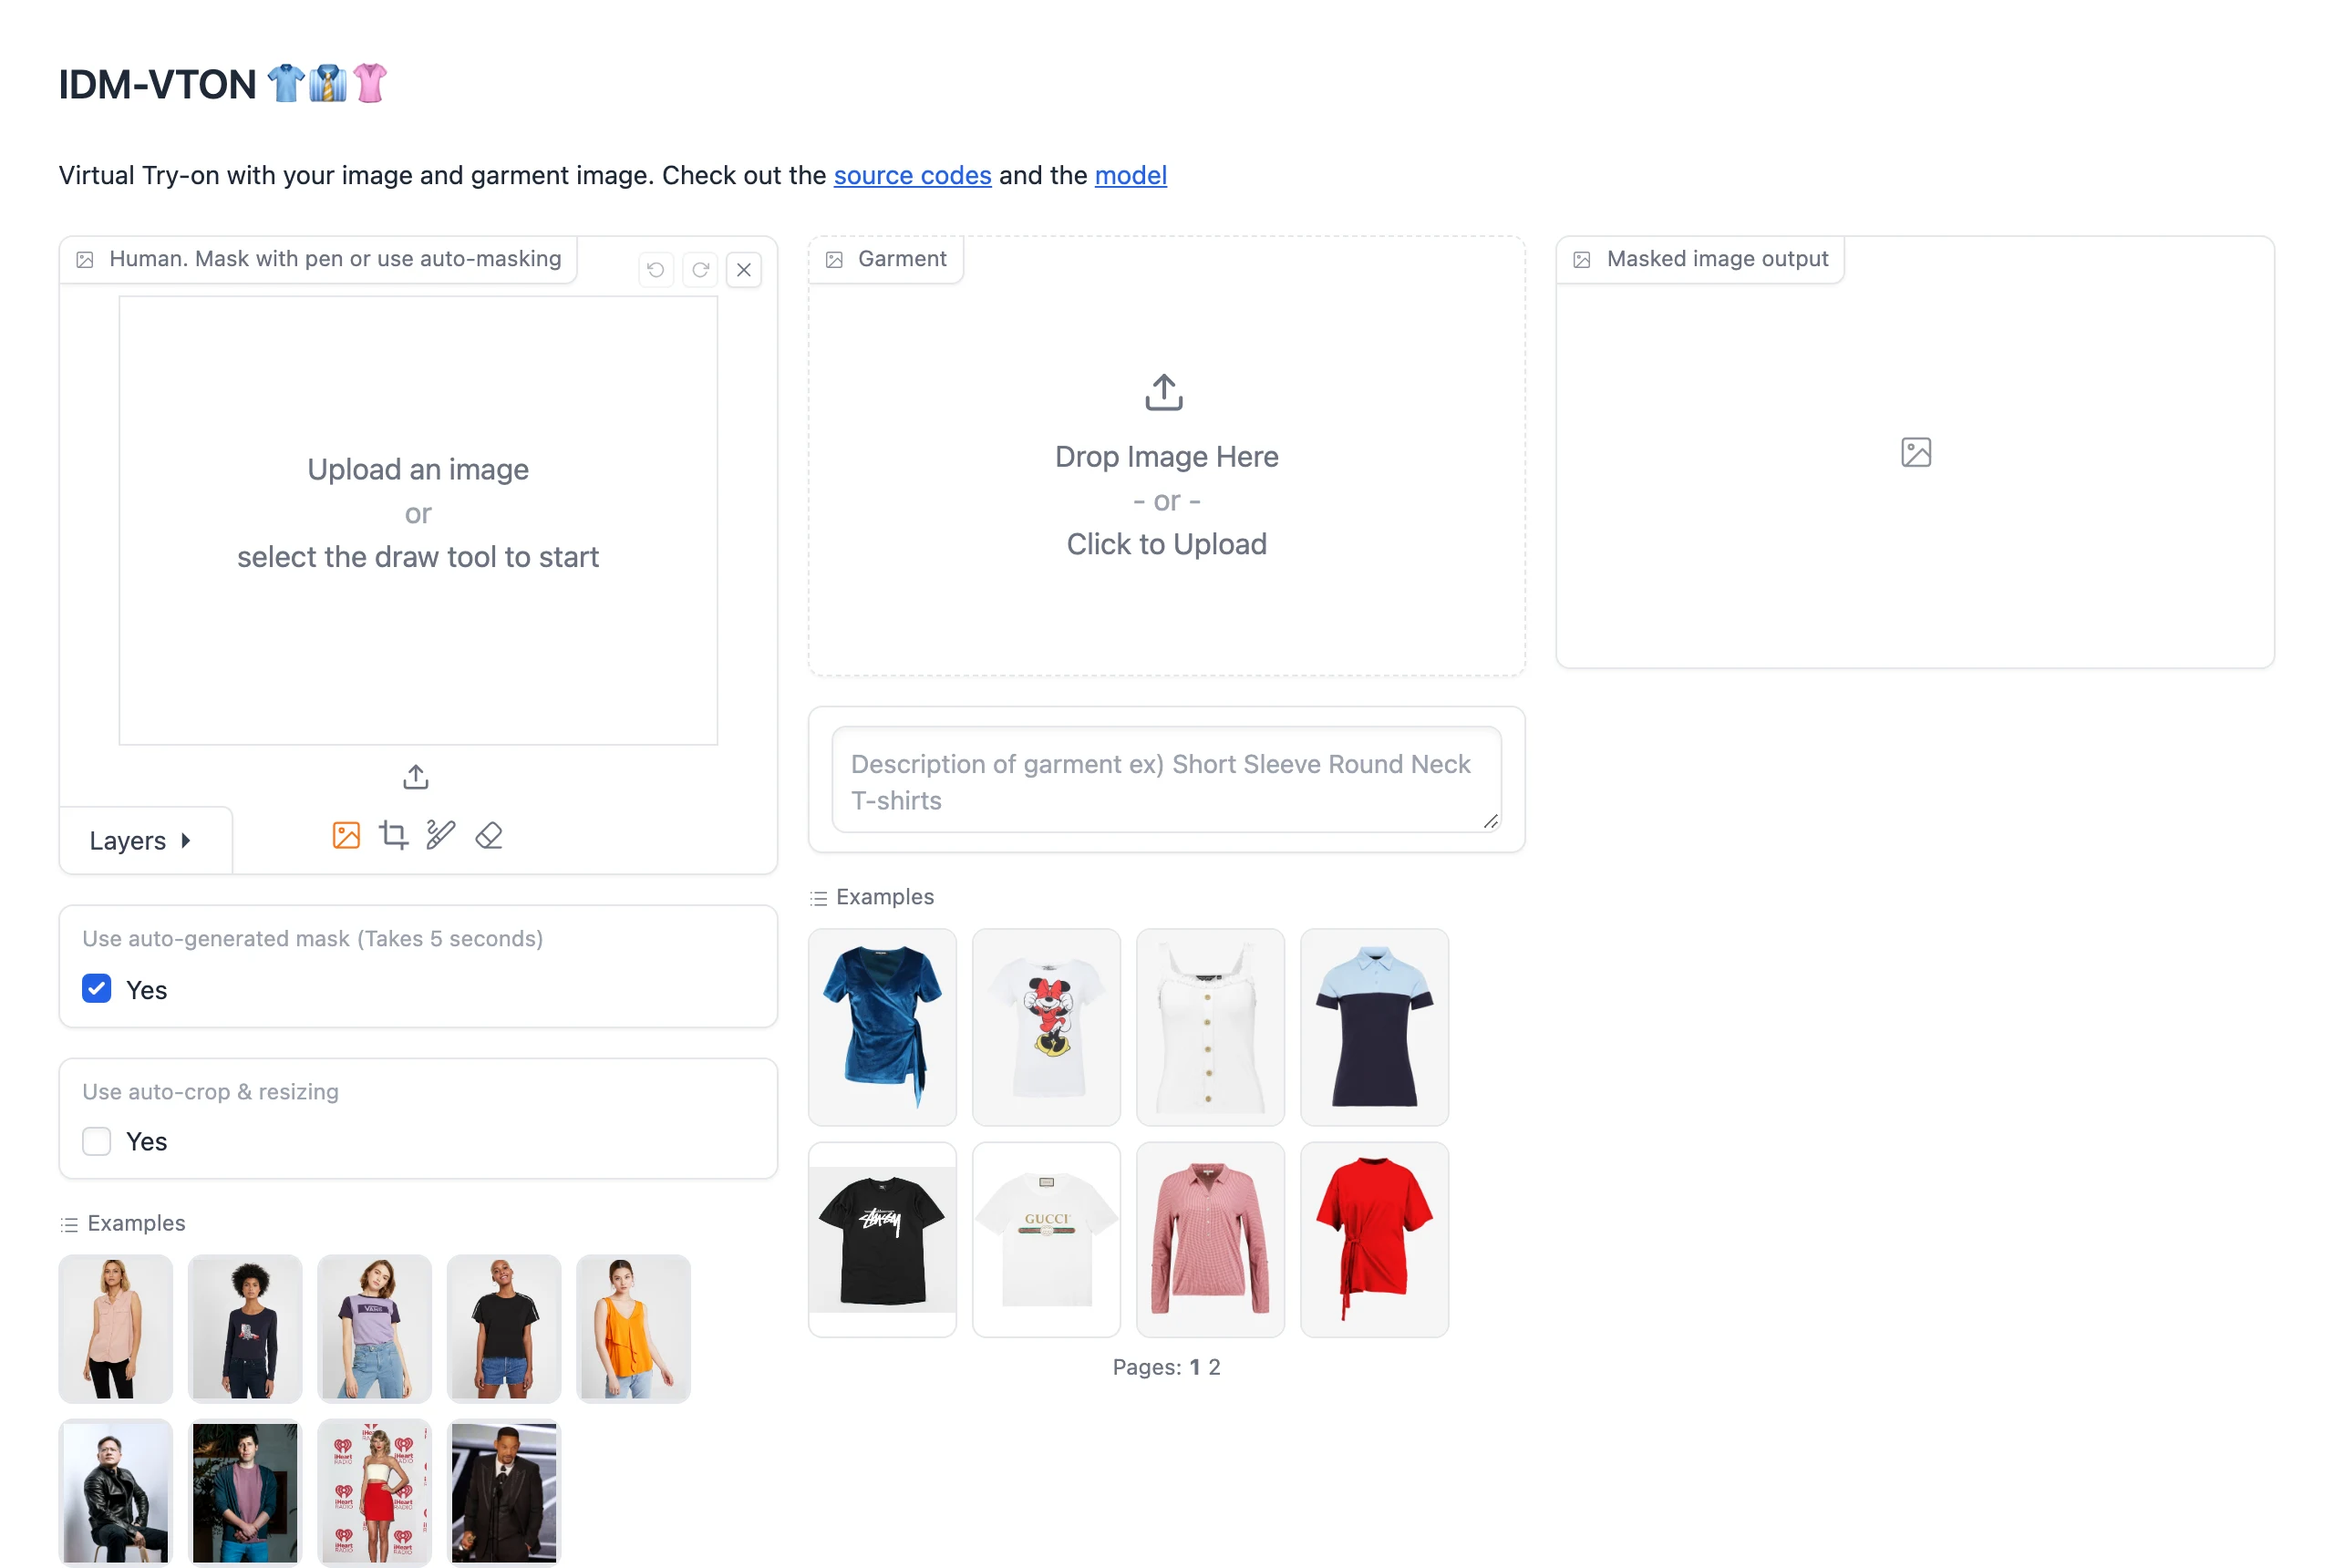Click garment upload arrow icon
The width and height of the screenshot is (2334, 1568).
pyautogui.click(x=1164, y=393)
